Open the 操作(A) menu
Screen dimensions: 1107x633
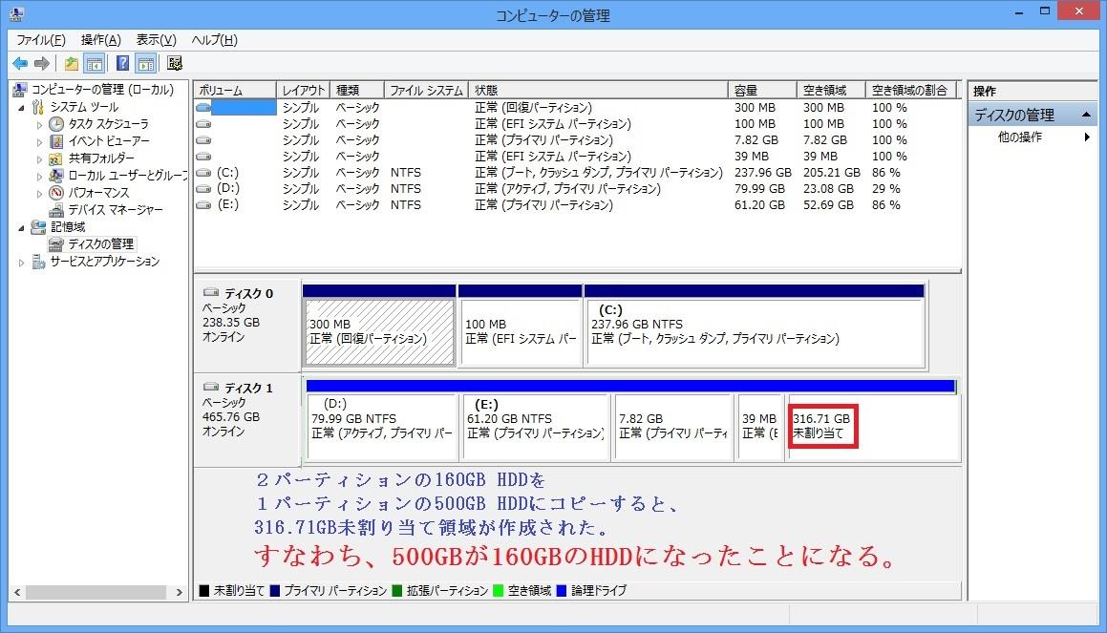point(100,40)
